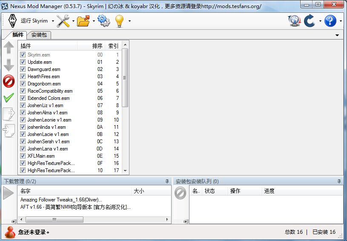The image size is (347, 241).
Task: Expand the refresh arrow dropdown
Action: pyautogui.click(x=320, y=21)
